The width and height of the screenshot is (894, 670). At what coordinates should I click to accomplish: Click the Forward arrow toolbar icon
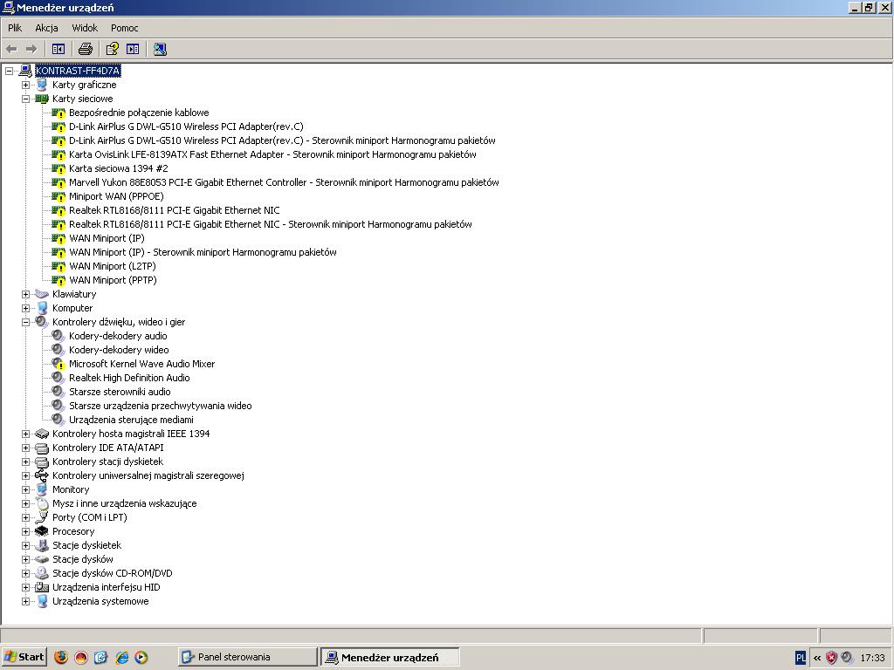coord(32,49)
